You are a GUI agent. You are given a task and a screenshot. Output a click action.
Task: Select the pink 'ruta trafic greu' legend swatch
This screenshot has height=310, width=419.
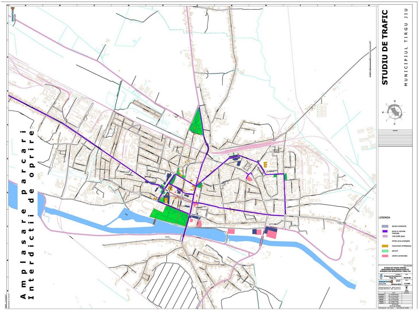coord(385,236)
